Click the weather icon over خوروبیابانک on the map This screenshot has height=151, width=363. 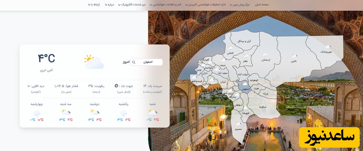pyautogui.click(x=328, y=47)
